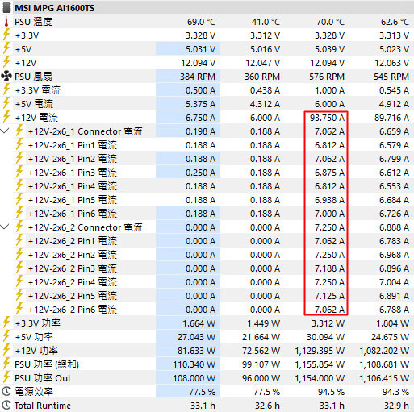This screenshot has height=412, width=414.
Task: Click the 1,154.000 W PSU power out value
Action: 320,378
